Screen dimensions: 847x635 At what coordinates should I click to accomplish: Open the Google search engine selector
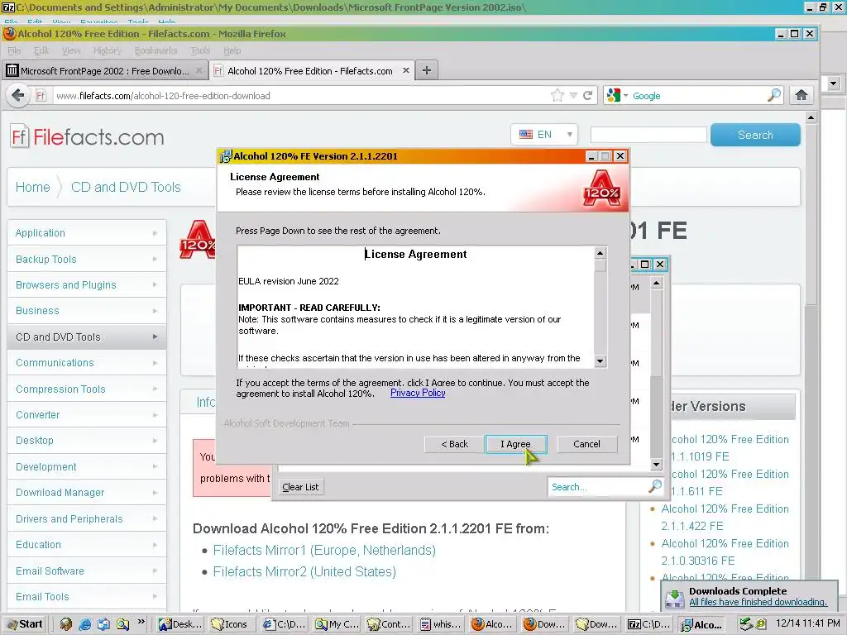617,96
